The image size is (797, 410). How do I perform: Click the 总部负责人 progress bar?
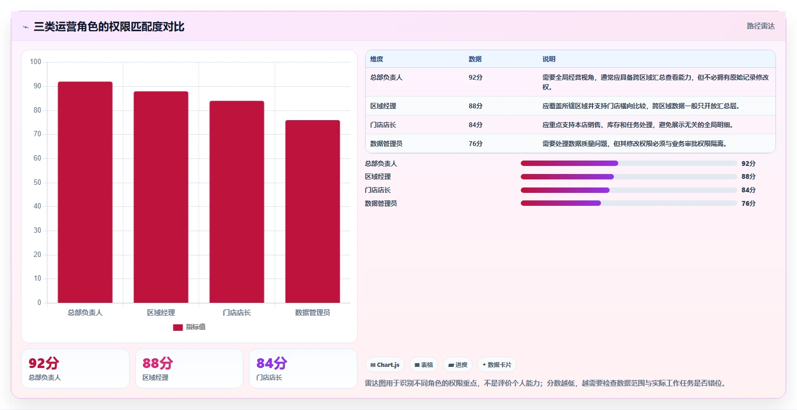[628, 163]
